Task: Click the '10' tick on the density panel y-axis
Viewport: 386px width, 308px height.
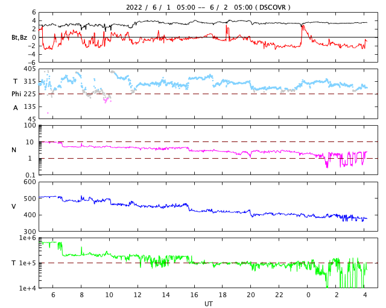Action: click(x=30, y=142)
